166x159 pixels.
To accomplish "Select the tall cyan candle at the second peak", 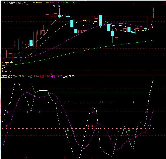I will pos(100,21).
